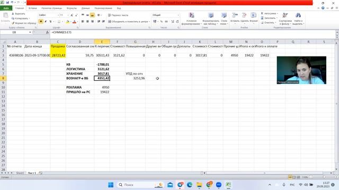The height and width of the screenshot is (190, 339).
Task: Open Format as Table (Форматировать как таблицу)
Action: pos(211,19)
